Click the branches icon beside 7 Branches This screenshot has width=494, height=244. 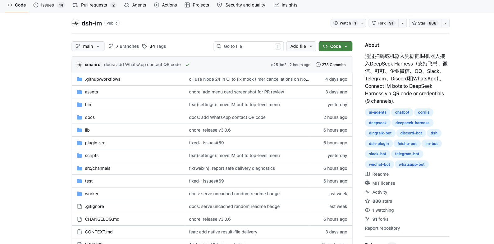pos(111,46)
